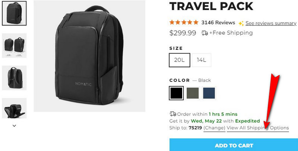Image resolution: width=298 pixels, height=151 pixels.
Task: Click the main Nomatic backpack product image
Action: 89,56
